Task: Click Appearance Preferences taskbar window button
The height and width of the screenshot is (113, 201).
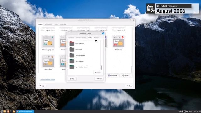Action: click(25, 112)
